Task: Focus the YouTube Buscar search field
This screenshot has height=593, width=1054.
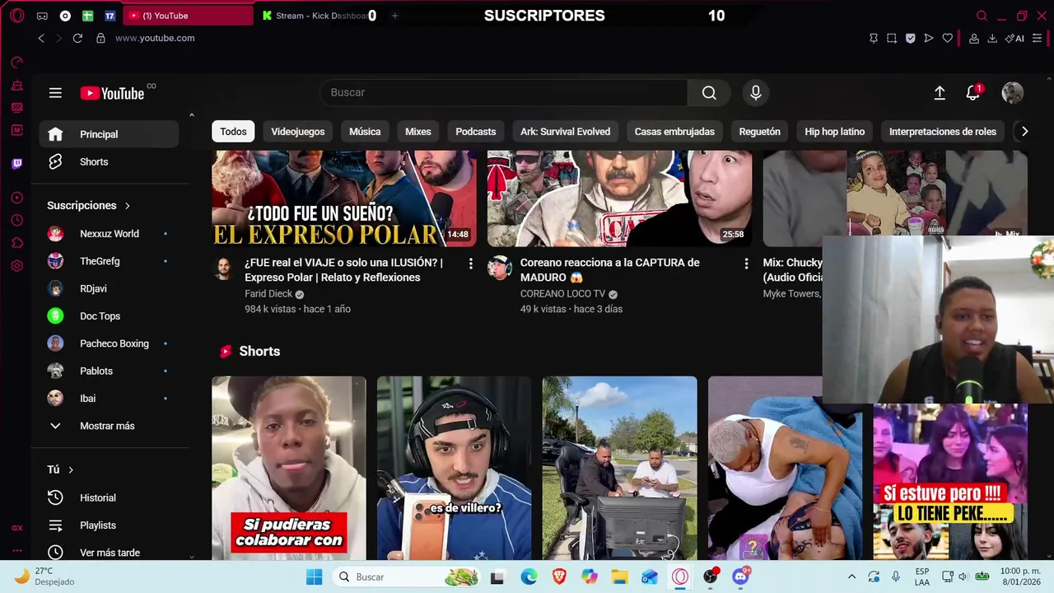Action: pos(503,93)
